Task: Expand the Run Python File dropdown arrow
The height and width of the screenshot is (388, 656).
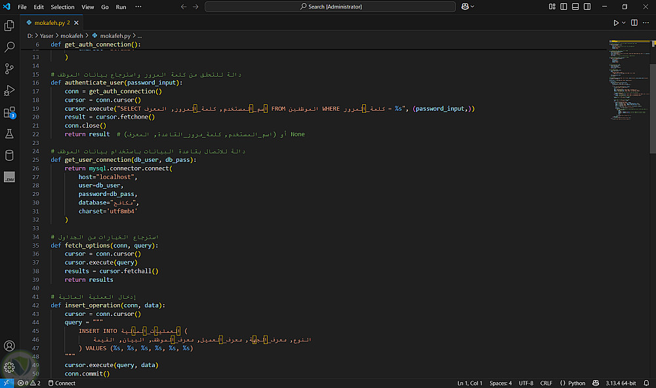Action: coord(624,23)
